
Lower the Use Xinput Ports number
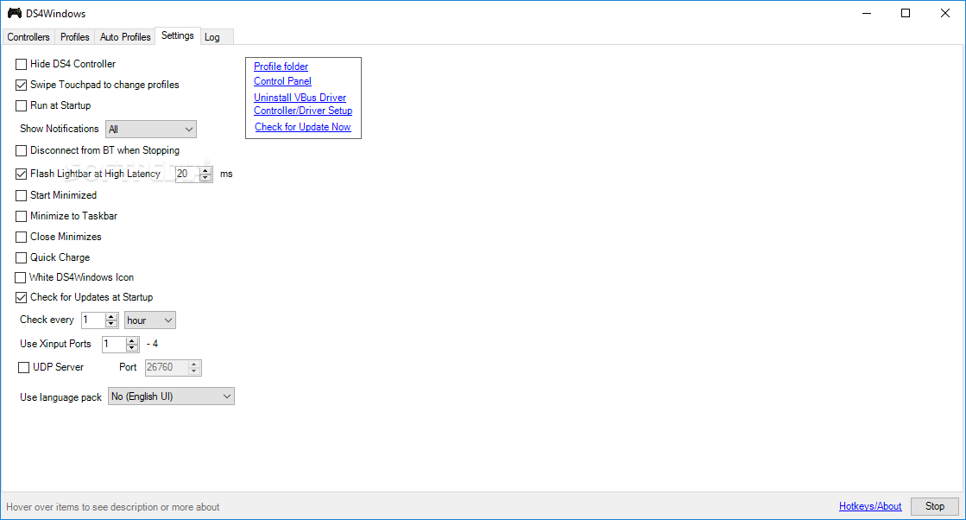[x=132, y=348]
